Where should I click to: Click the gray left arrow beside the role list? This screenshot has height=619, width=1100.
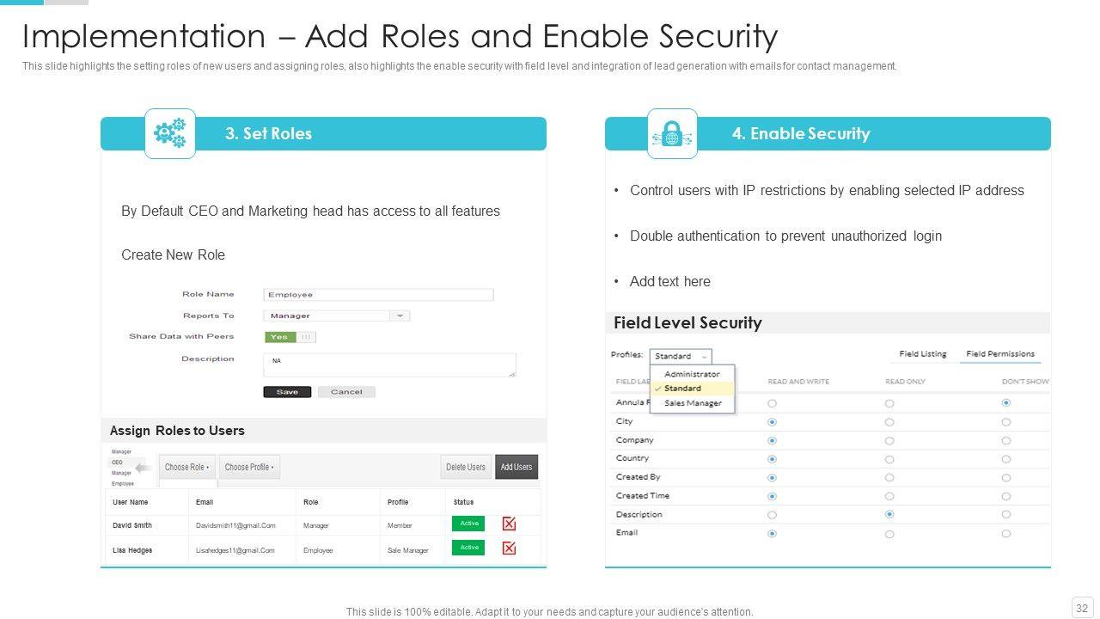[x=144, y=468]
